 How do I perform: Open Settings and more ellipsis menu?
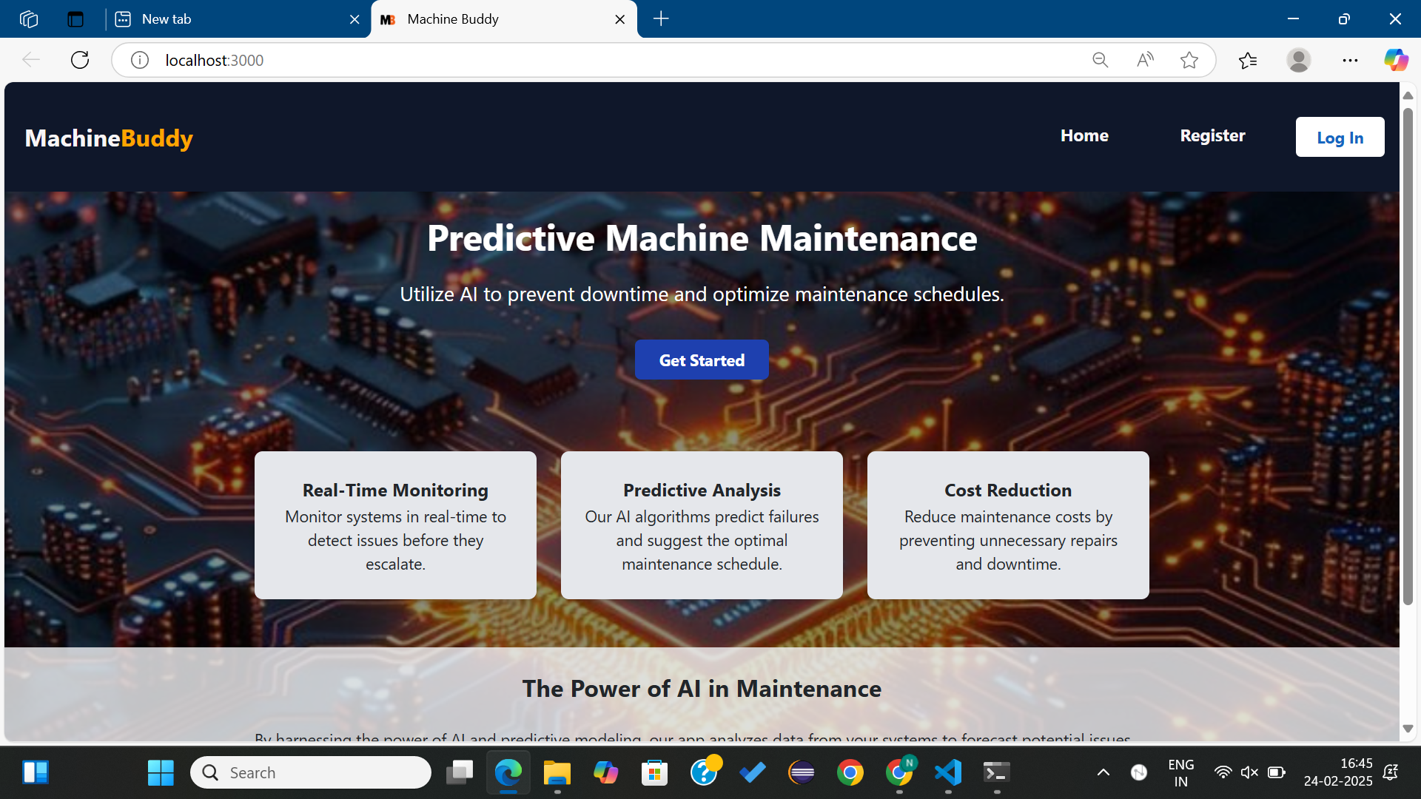click(x=1350, y=60)
